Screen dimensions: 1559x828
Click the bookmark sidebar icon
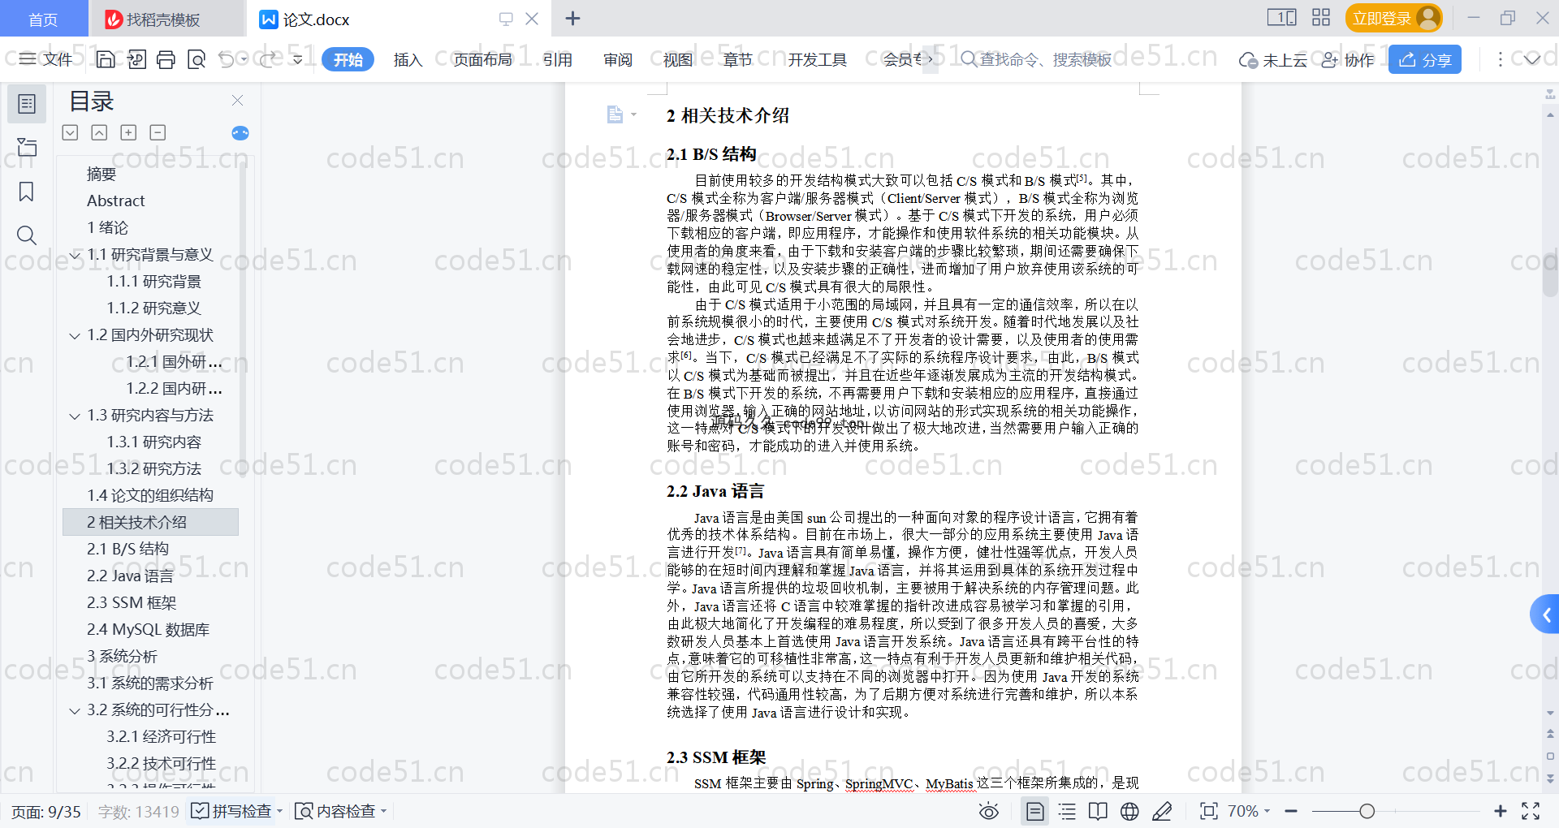pos(27,192)
